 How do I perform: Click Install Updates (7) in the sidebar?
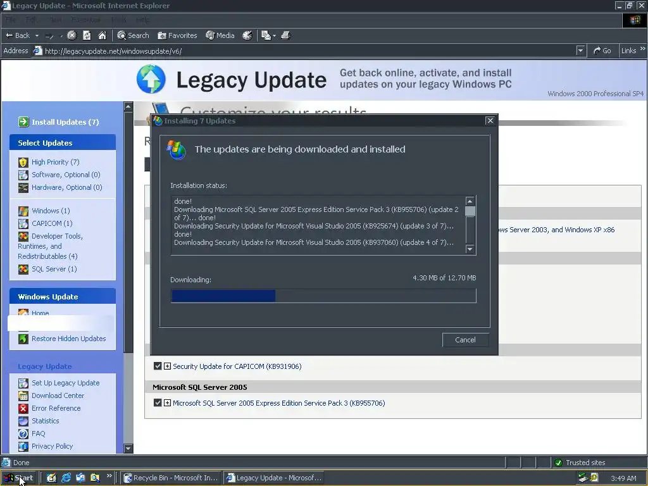point(59,122)
